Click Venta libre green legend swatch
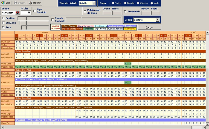Image resolution: width=209 pixels, height=129 pixels. 89,29
